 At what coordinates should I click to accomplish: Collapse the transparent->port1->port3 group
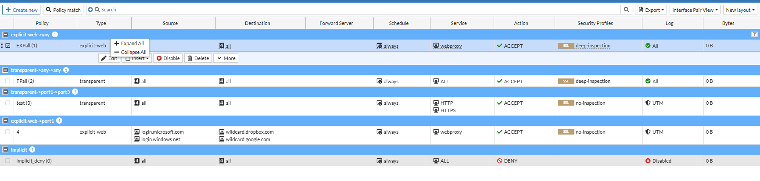5,92
